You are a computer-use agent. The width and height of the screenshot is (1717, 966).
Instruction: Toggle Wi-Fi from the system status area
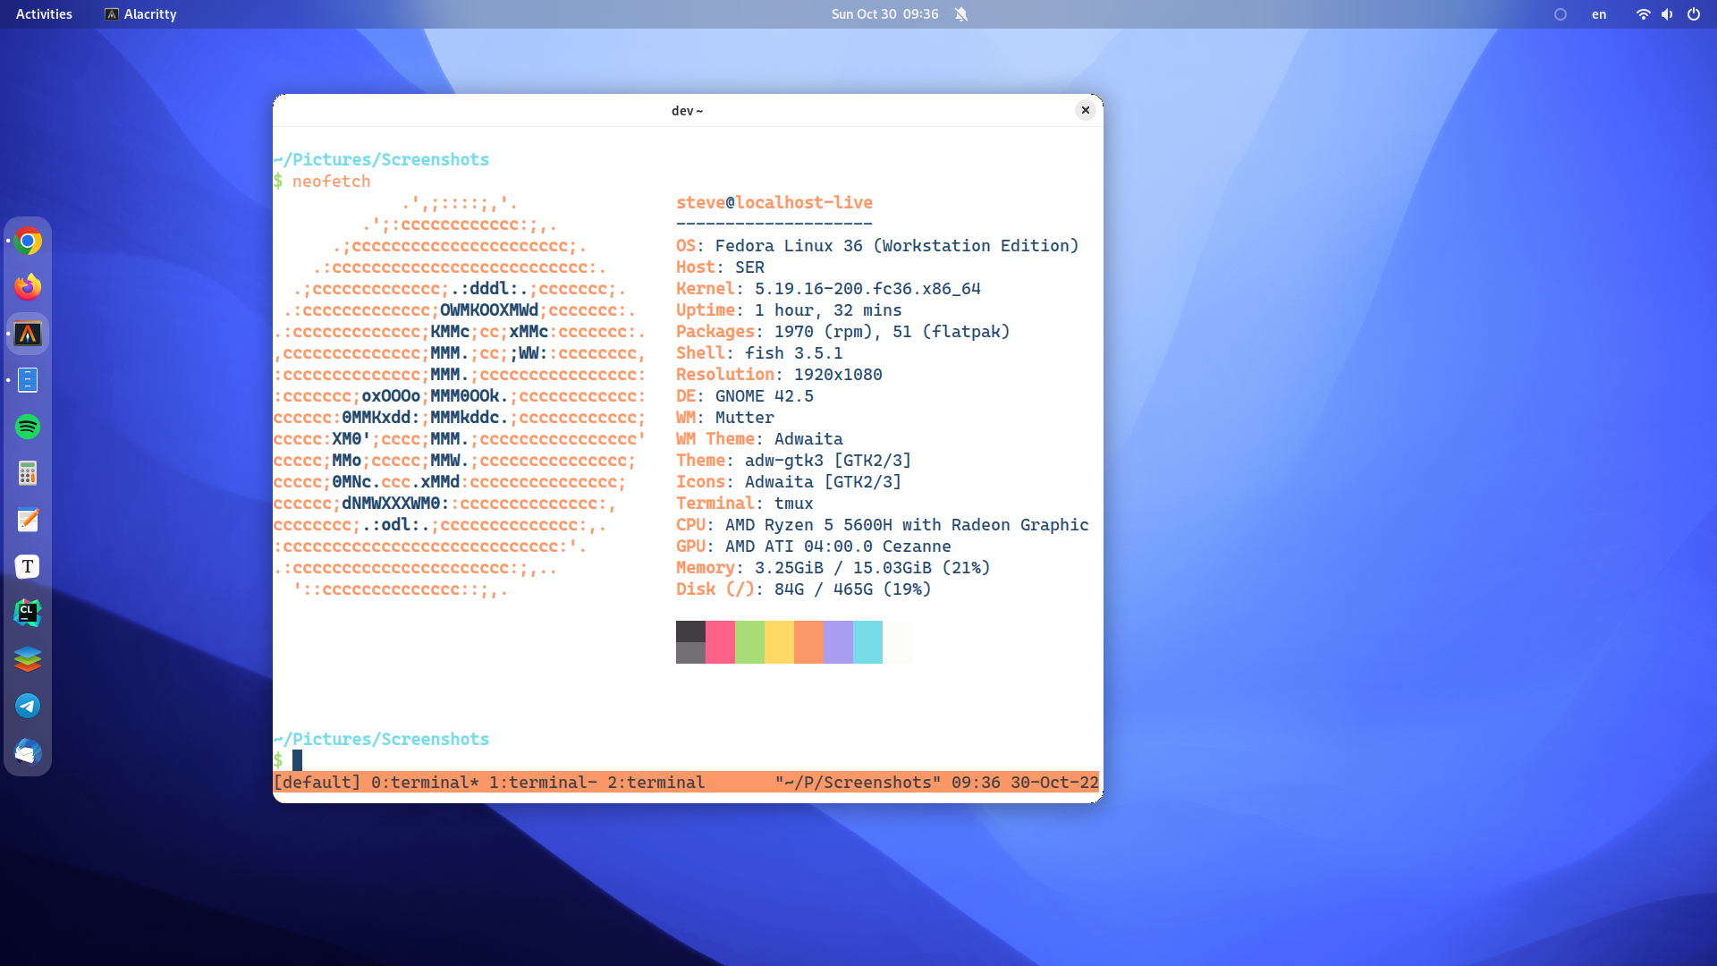click(1643, 14)
